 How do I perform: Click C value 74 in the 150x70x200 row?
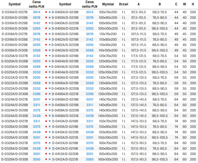coord(176,121)
